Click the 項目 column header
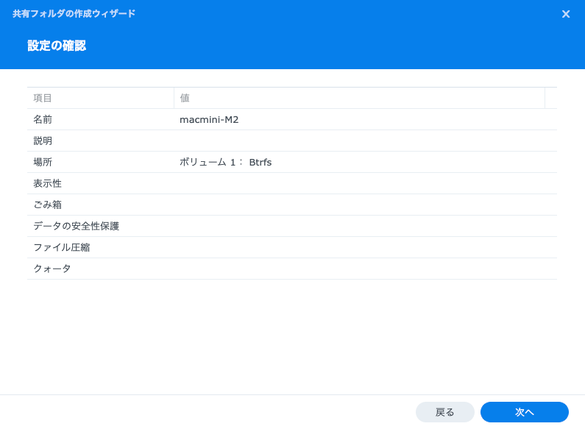585x429 pixels. tap(43, 98)
